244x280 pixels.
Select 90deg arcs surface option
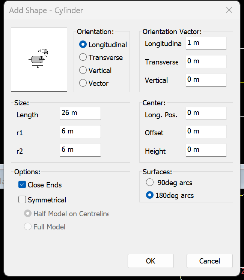click(150, 183)
